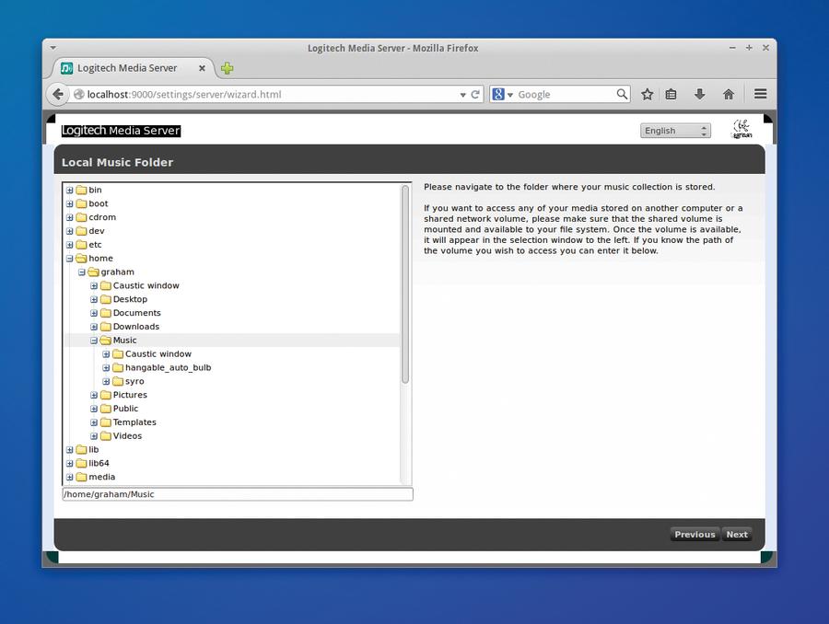This screenshot has width=829, height=624.
Task: Expand the syro folder node
Action: 106,381
